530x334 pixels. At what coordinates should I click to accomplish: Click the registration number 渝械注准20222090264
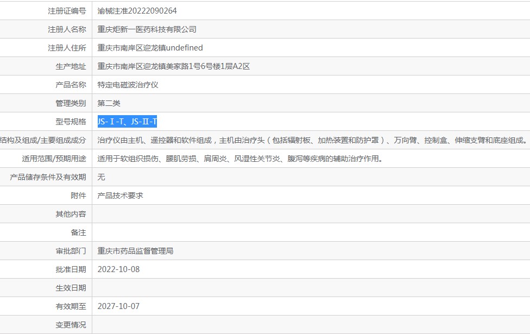[137, 11]
